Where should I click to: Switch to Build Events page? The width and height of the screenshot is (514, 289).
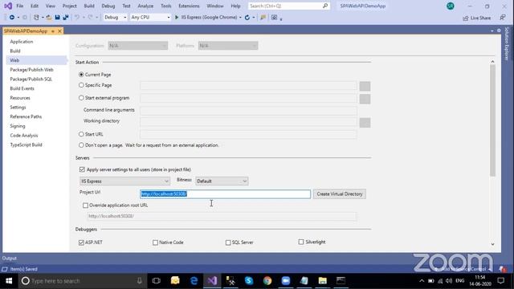tap(22, 88)
